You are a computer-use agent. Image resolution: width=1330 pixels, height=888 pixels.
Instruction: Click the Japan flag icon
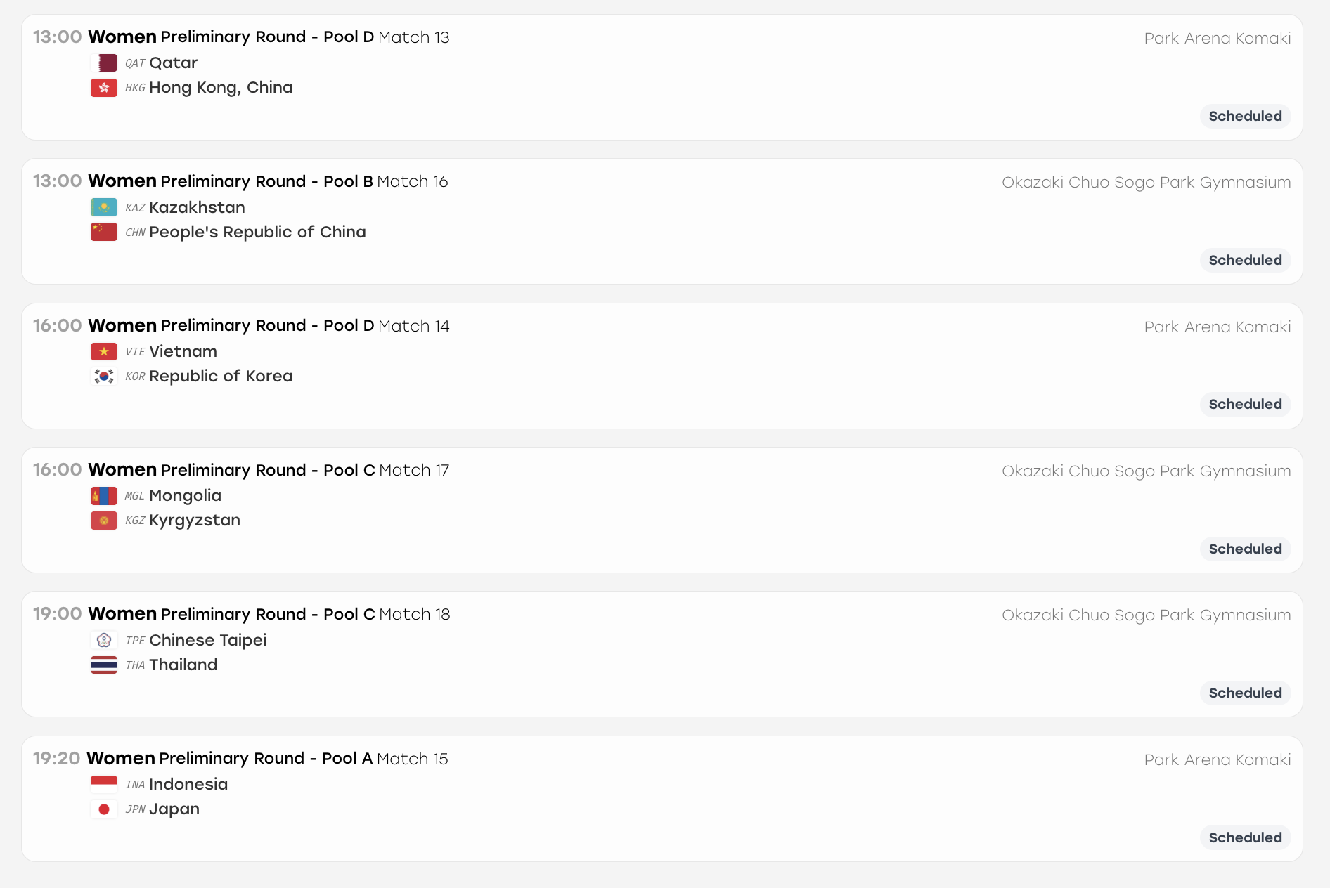click(x=104, y=809)
